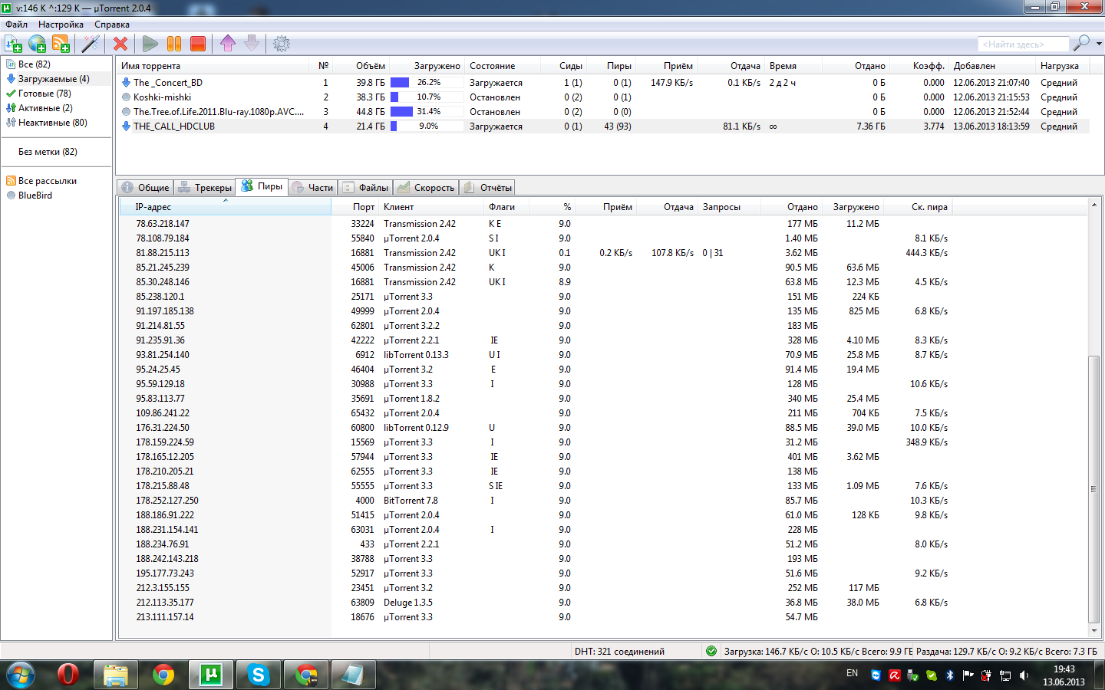Image resolution: width=1105 pixels, height=690 pixels.
Task: Click the Add RSS Feed toolbar icon
Action: (x=61, y=44)
